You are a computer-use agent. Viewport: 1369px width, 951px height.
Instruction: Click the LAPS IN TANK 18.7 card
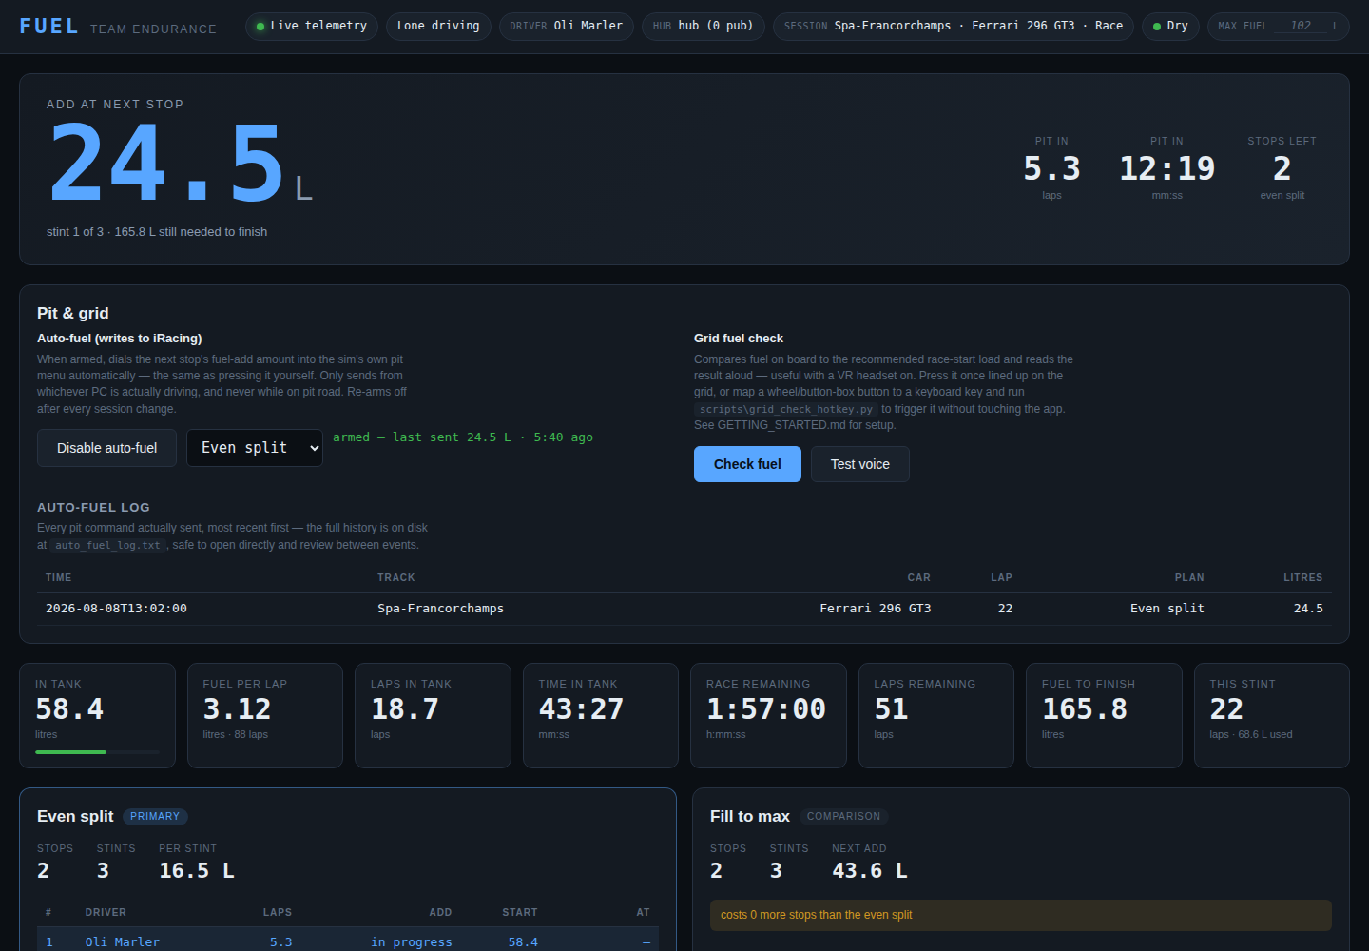click(x=433, y=715)
